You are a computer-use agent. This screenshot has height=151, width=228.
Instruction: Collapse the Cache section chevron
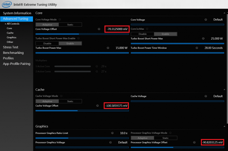pyautogui.click(x=225, y=90)
